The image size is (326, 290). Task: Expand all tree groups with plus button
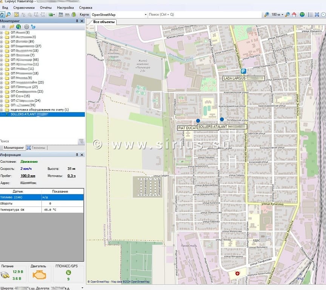pos(3,27)
